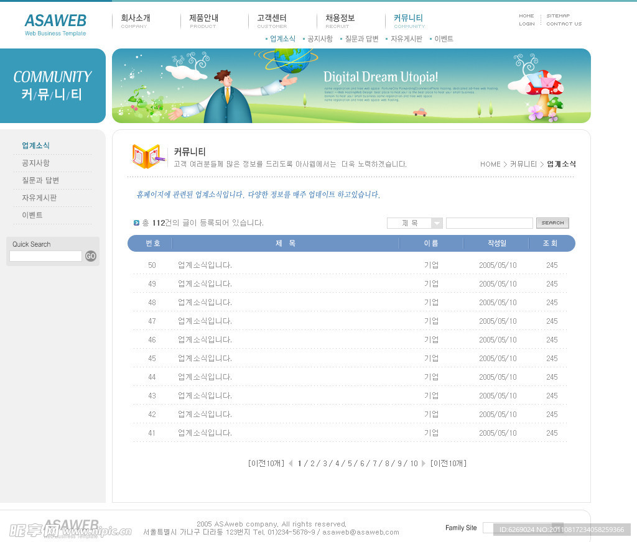
Task: Click the previous page arrow in pagination
Action: (291, 463)
